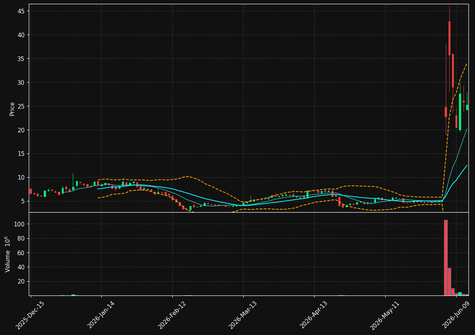Image resolution: width=475 pixels, height=335 pixels.
Task: Click the 2026-Apr-13 date label
Action: (314, 315)
